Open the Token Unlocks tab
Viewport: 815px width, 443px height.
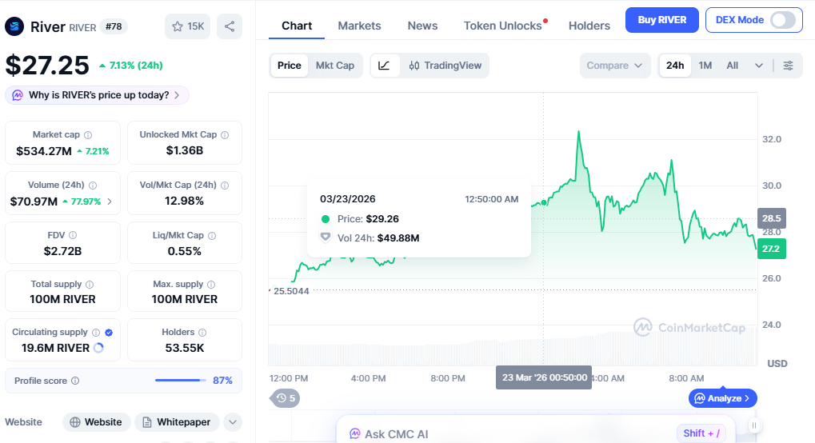coord(502,26)
